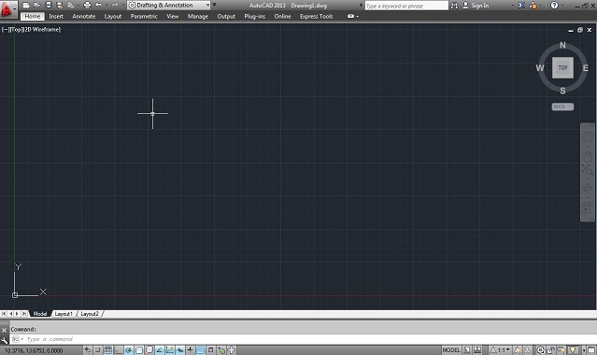597x355 pixels.
Task: Click the toolbar lock icon in status bar
Action: [x=551, y=349]
